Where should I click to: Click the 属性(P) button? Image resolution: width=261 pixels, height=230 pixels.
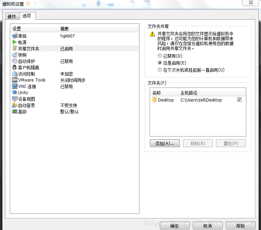click(231, 143)
